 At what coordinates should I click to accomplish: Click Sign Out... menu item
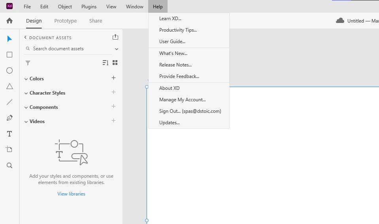189,111
